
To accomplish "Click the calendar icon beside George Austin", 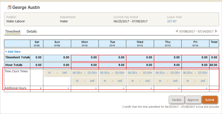I will click(9, 8).
